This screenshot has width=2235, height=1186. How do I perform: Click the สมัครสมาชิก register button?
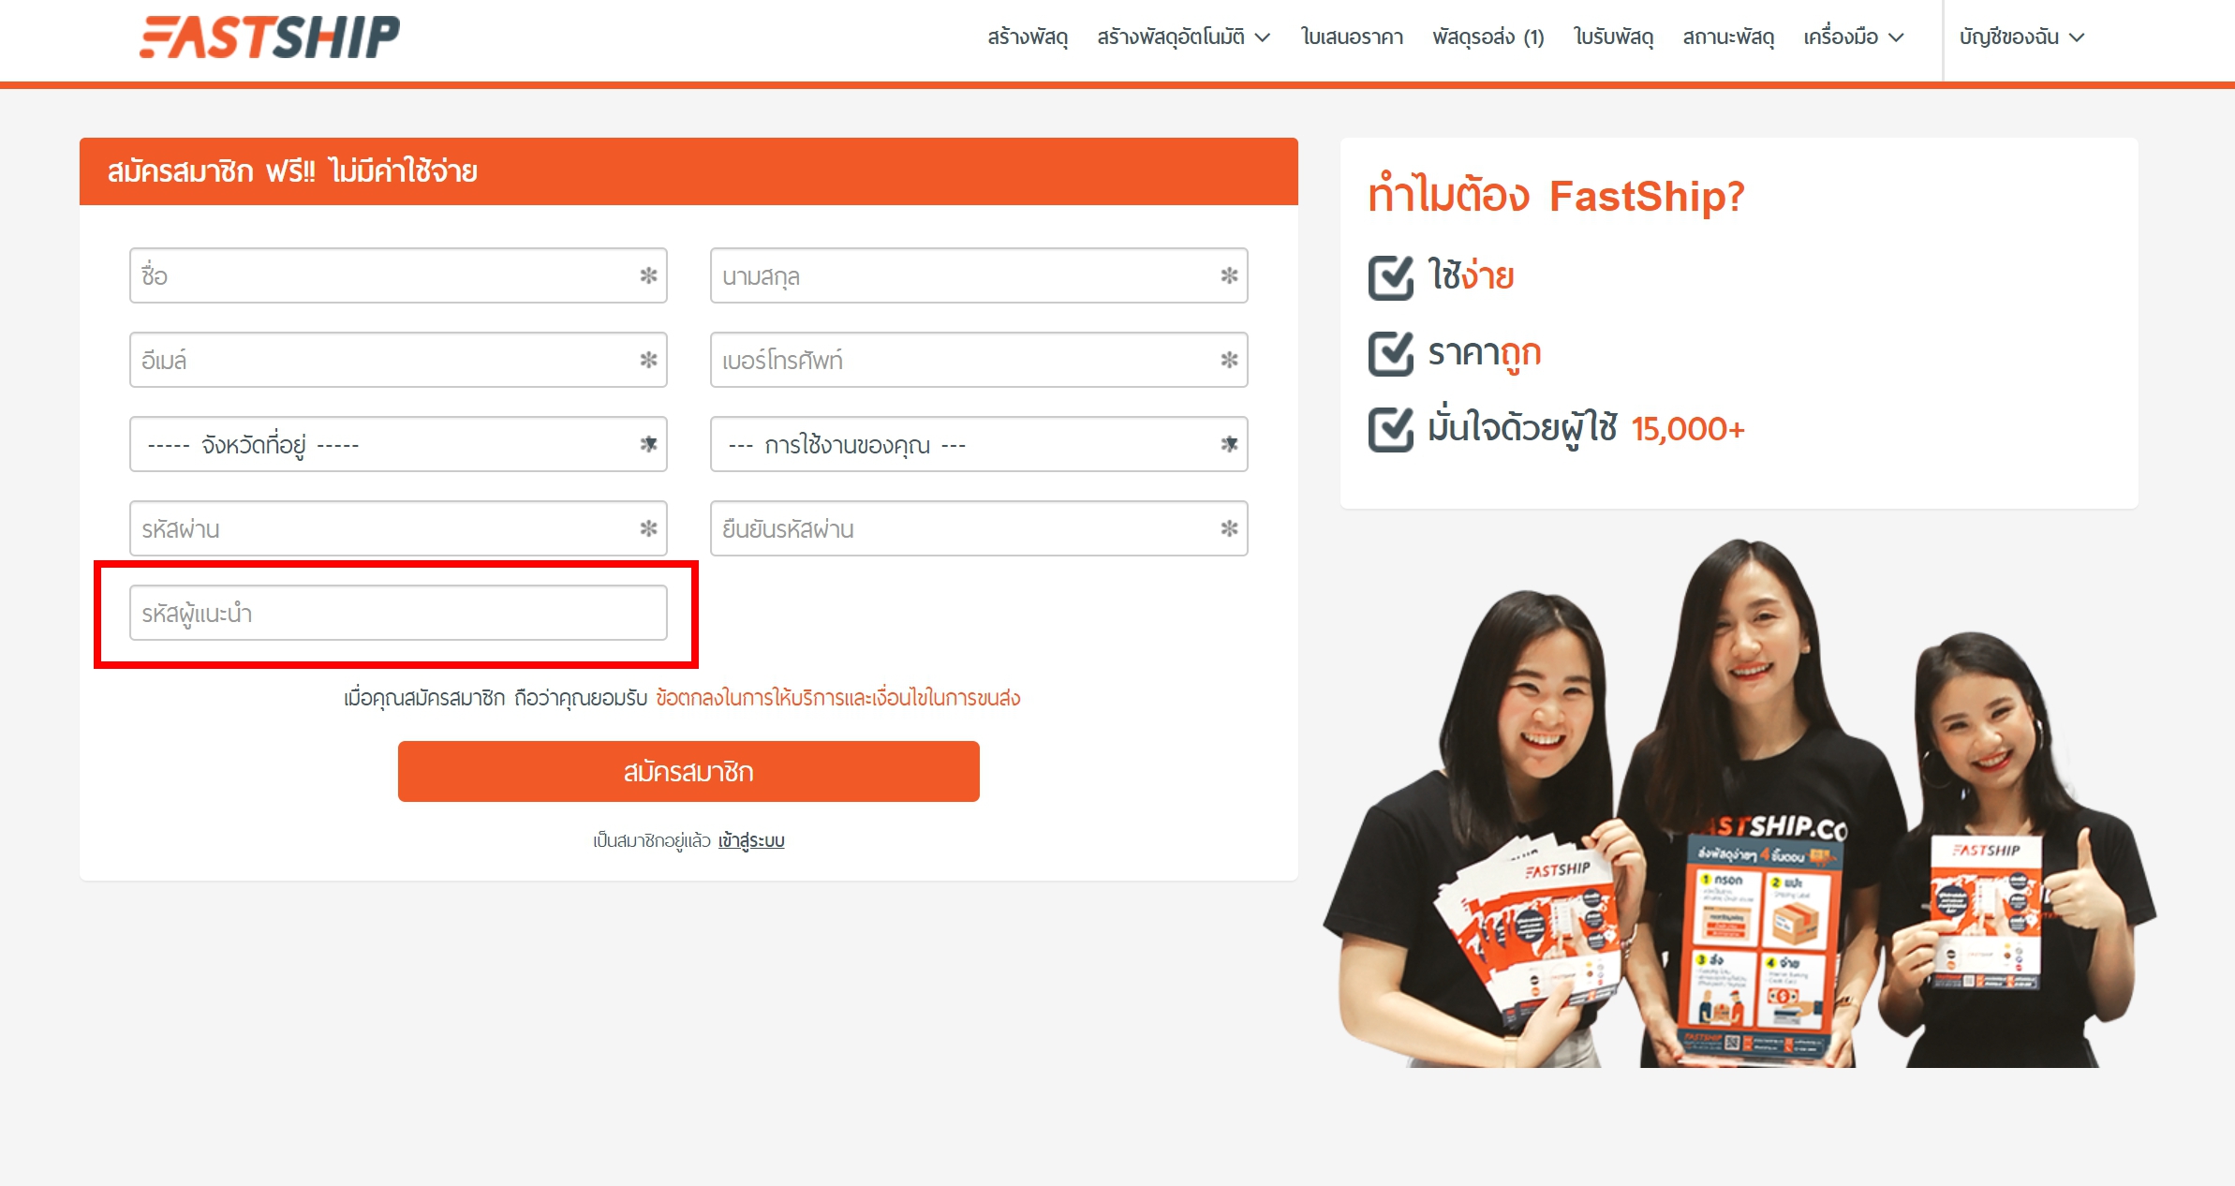[x=688, y=771]
